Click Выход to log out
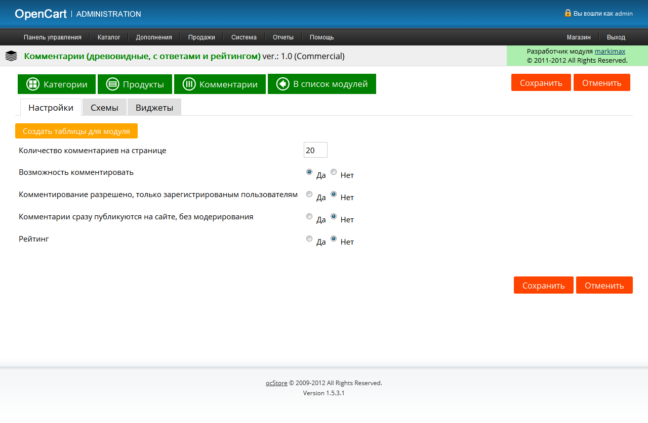 pyautogui.click(x=616, y=37)
